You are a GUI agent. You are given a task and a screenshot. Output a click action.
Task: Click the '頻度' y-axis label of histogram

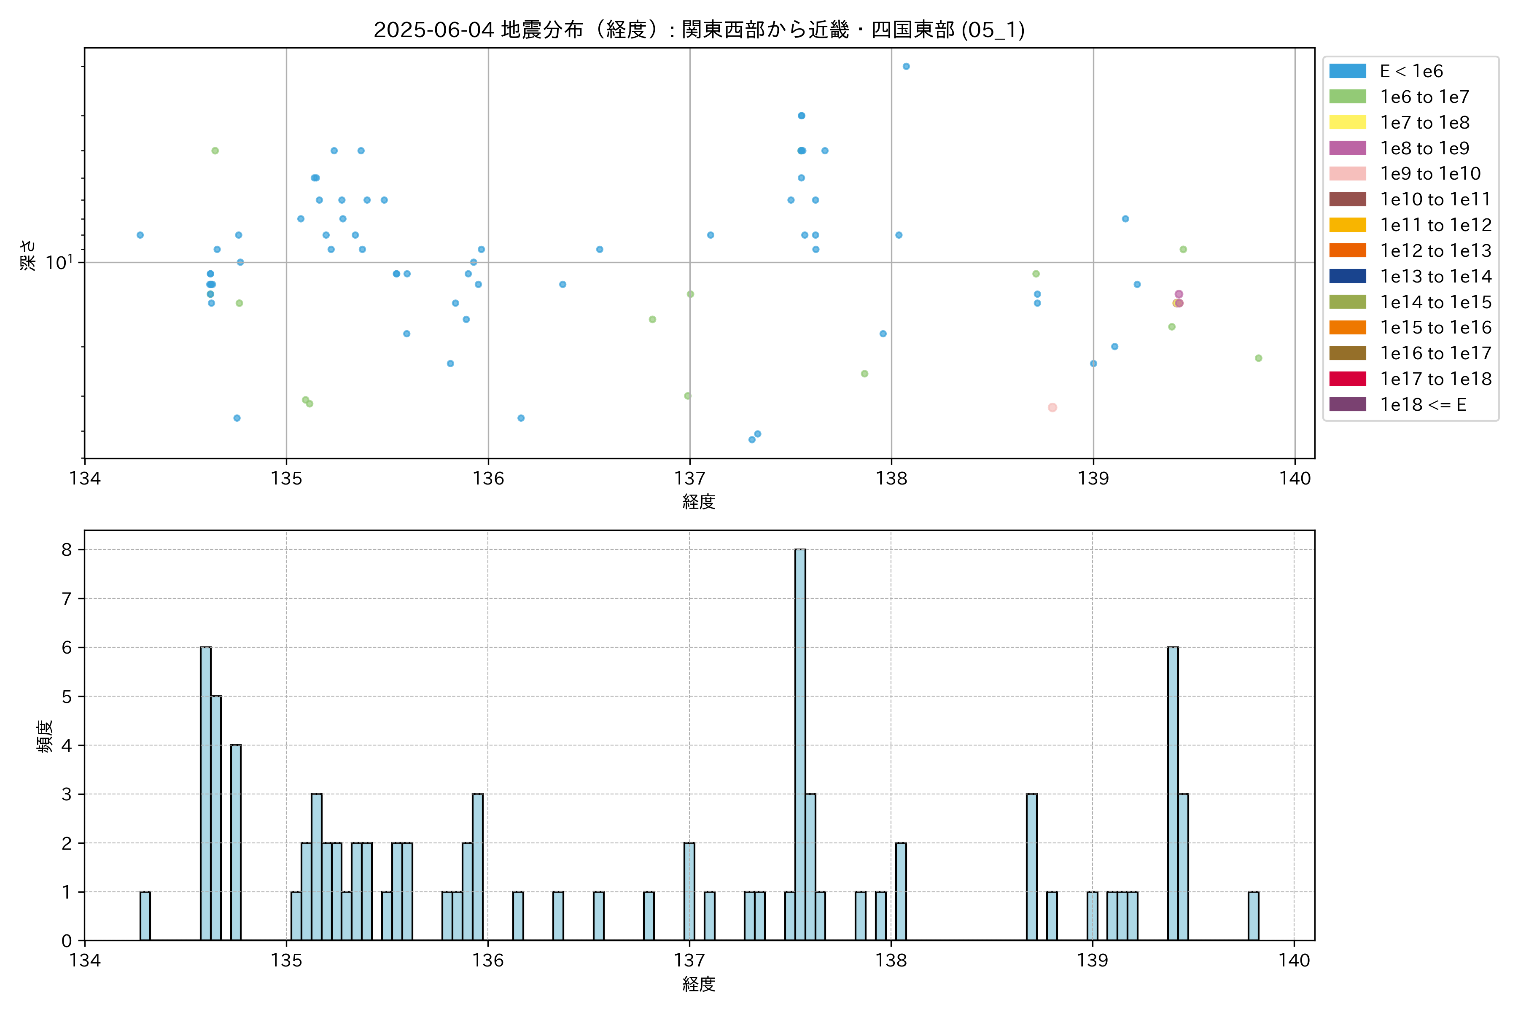click(x=45, y=736)
